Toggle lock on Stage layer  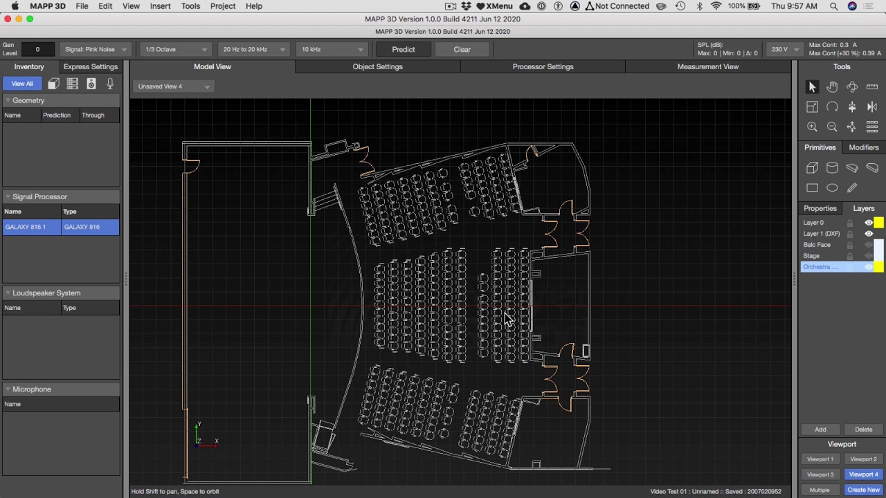pos(850,256)
